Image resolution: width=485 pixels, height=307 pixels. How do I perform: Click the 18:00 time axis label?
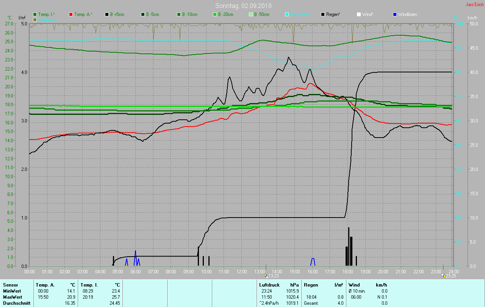[x=347, y=272]
